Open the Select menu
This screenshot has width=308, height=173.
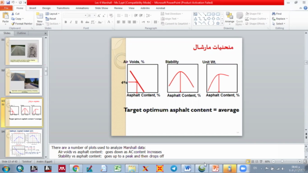coord(279,24)
